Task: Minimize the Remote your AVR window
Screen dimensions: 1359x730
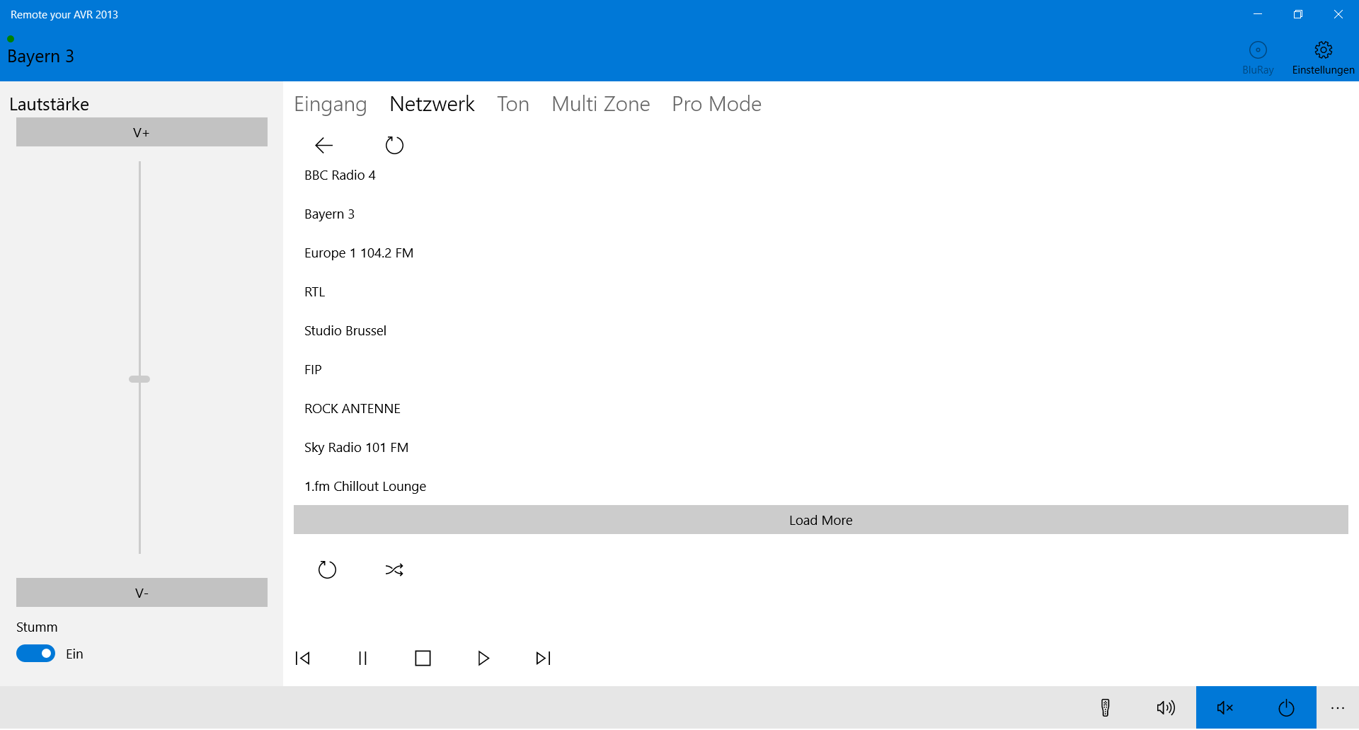Action: [x=1258, y=14]
